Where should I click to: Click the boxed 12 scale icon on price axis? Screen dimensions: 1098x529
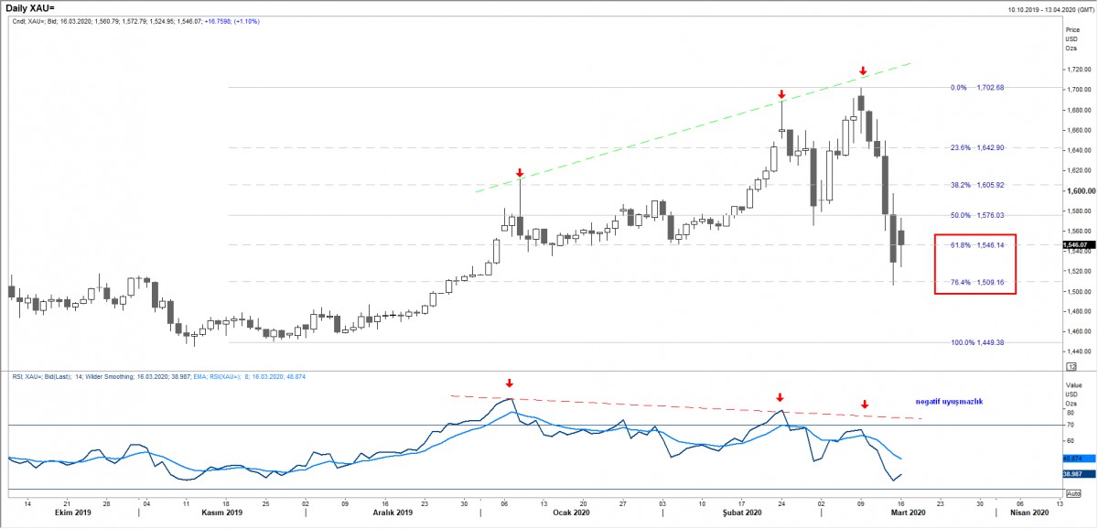pyautogui.click(x=1071, y=366)
